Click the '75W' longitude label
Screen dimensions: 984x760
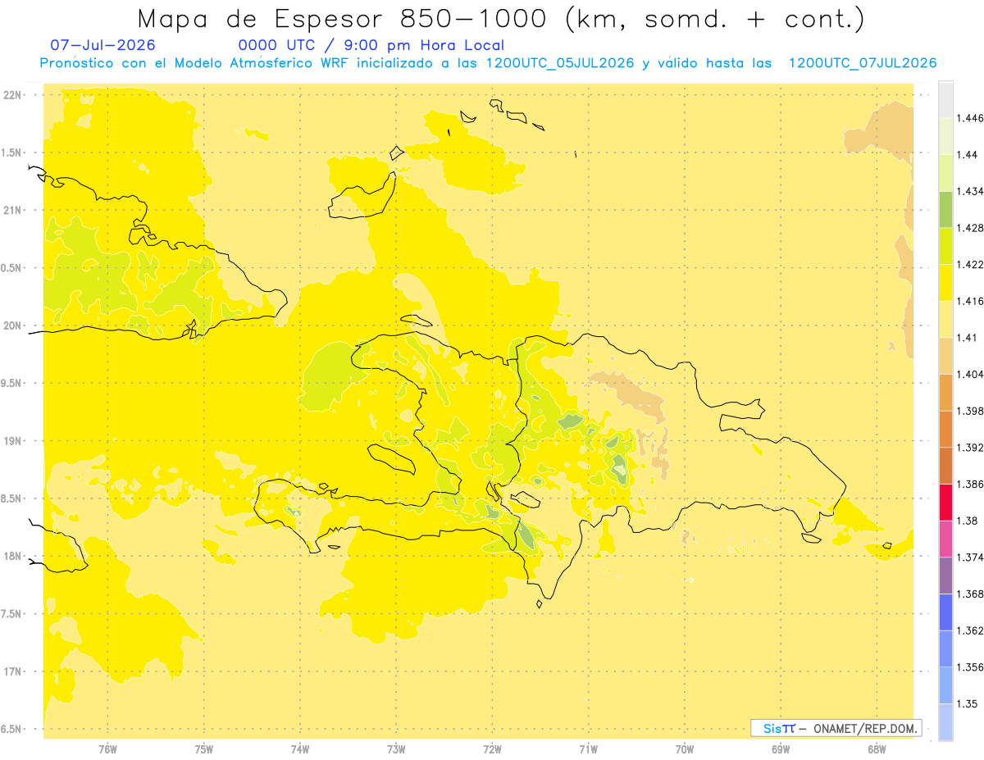204,749
